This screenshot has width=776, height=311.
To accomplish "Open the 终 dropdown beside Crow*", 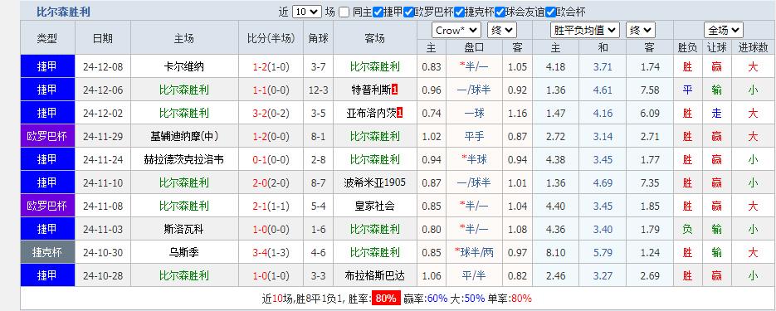I will pos(502,30).
